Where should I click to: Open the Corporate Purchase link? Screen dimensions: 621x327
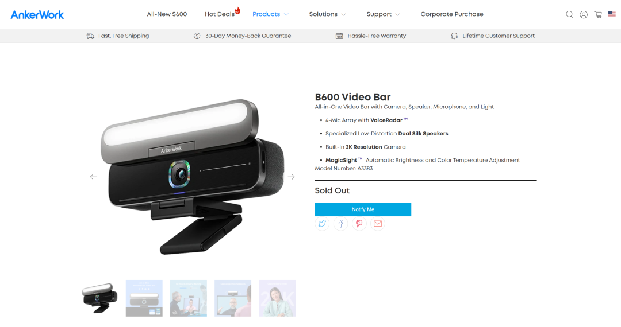452,14
